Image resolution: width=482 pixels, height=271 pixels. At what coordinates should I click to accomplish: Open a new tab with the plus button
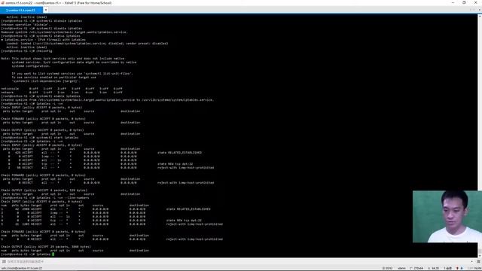[x=46, y=10]
